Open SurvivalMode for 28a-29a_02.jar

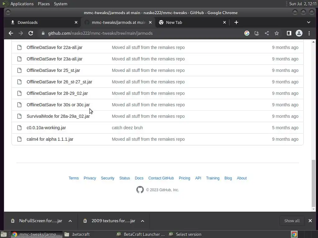point(58,116)
